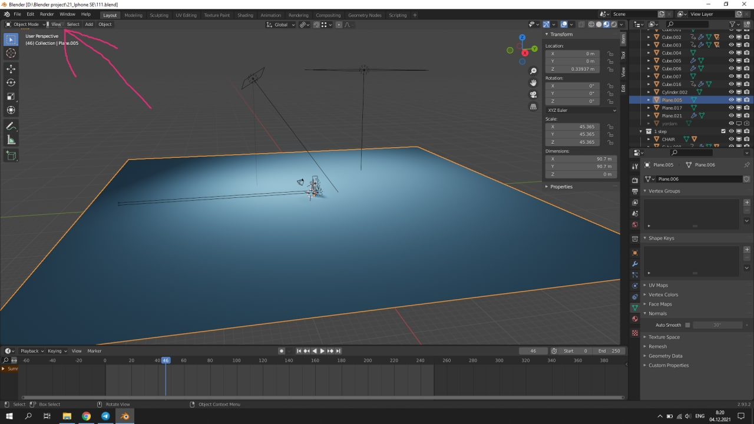This screenshot has height=424, width=754.
Task: Select the Move tool
Action: 11,69
